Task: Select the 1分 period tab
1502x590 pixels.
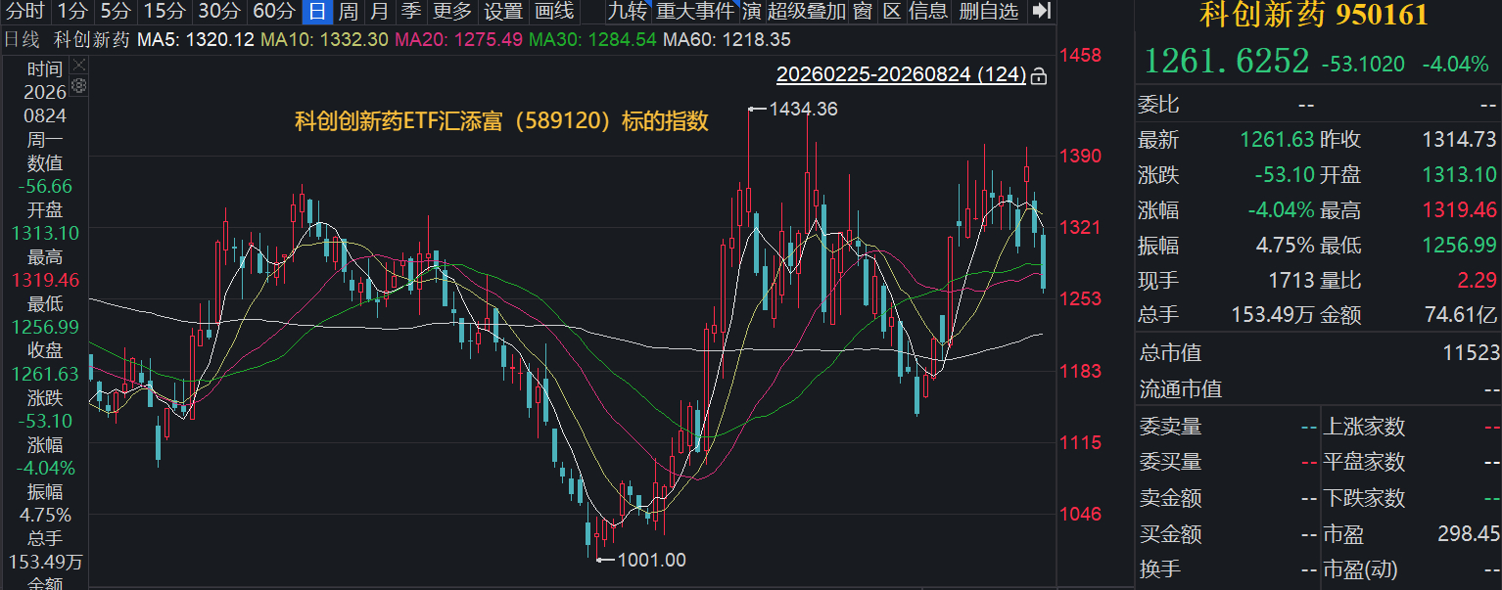Action: pyautogui.click(x=72, y=12)
